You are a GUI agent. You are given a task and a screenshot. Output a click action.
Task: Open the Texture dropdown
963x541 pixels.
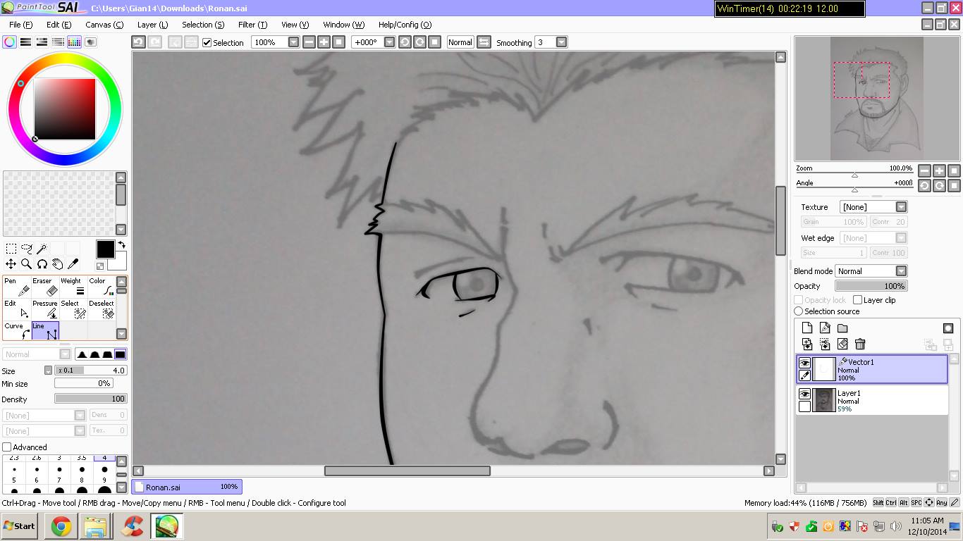[901, 207]
